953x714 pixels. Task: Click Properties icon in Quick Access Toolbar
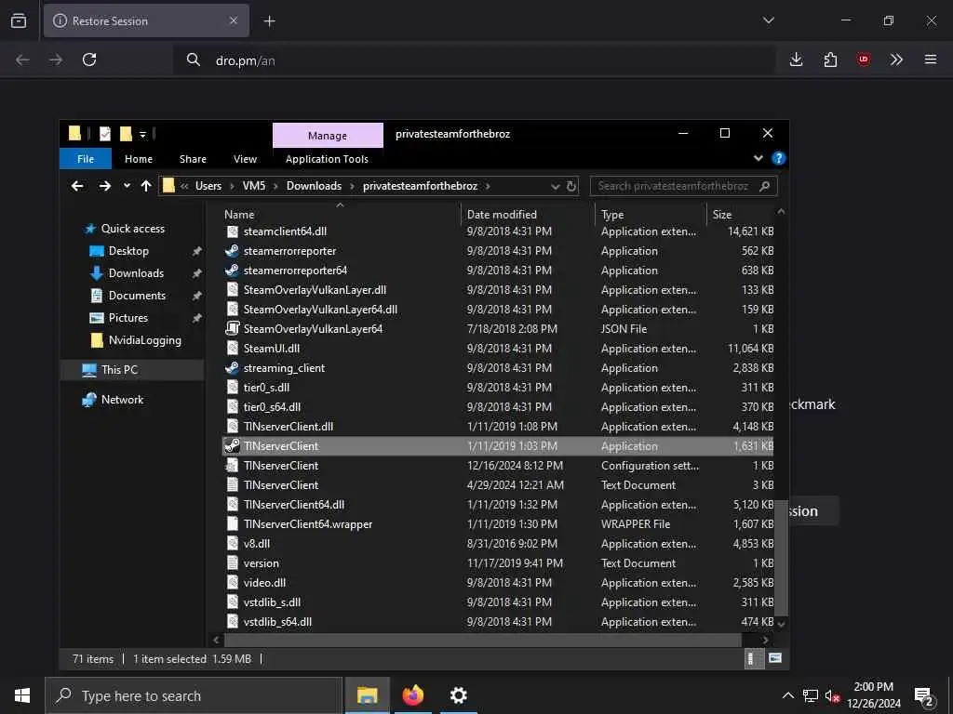click(x=105, y=134)
